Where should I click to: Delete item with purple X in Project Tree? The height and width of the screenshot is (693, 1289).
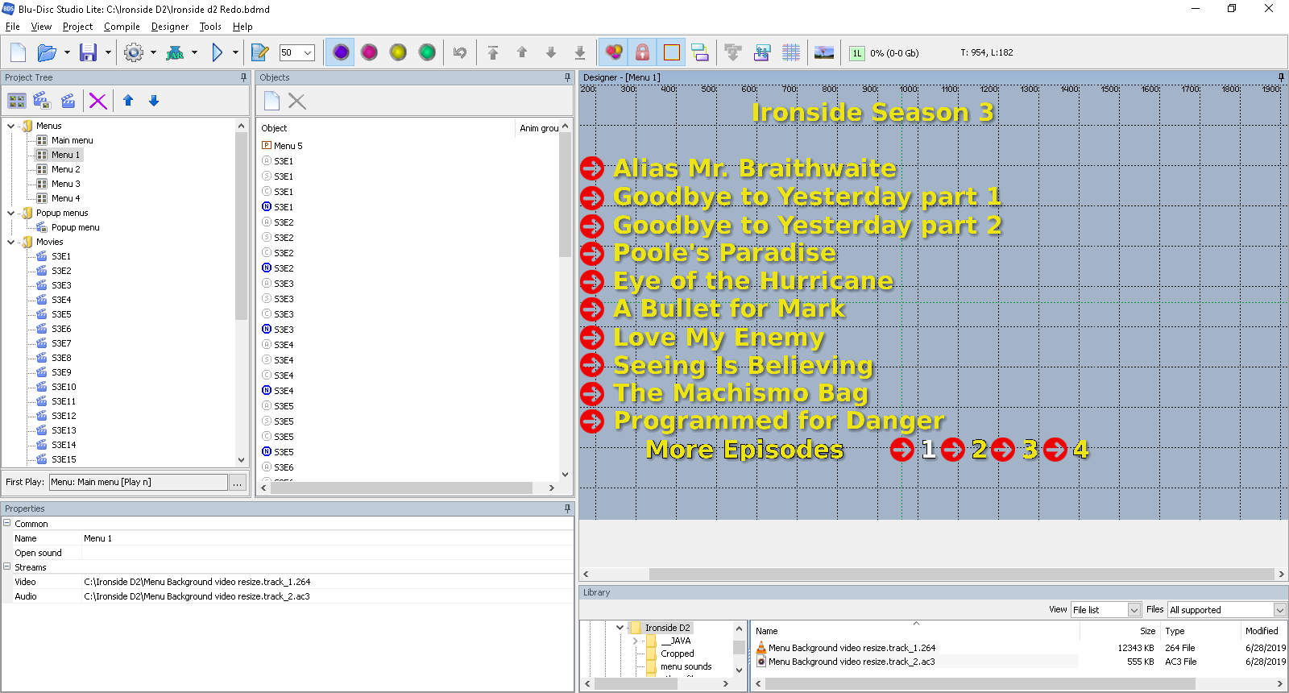(97, 101)
